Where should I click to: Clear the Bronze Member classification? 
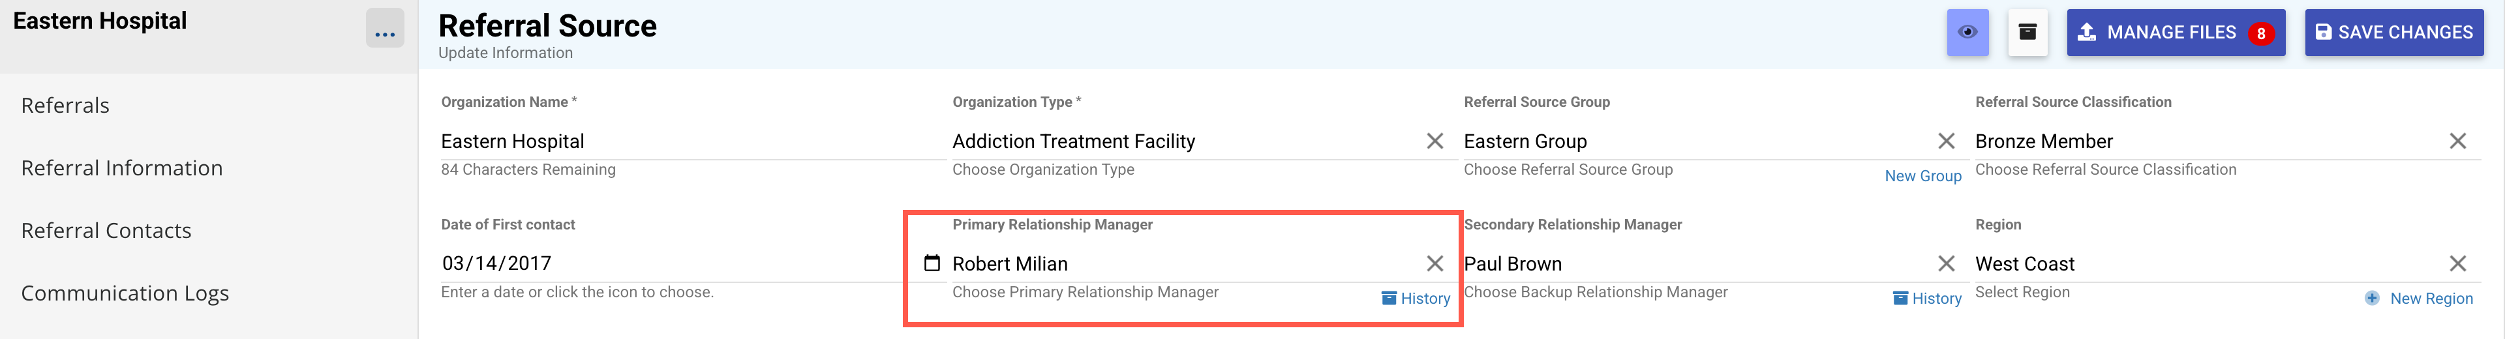[x=2457, y=142]
